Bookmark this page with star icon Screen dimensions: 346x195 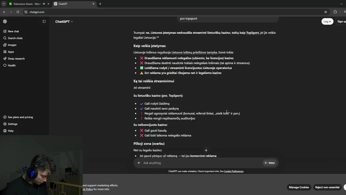point(326,12)
